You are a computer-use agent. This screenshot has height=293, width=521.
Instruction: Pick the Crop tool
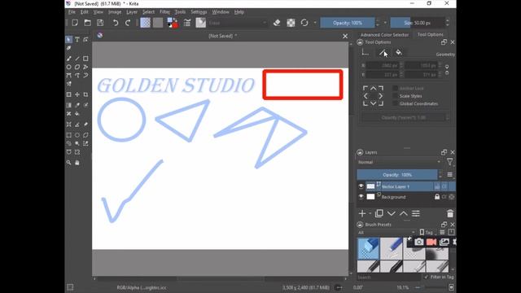(x=85, y=94)
